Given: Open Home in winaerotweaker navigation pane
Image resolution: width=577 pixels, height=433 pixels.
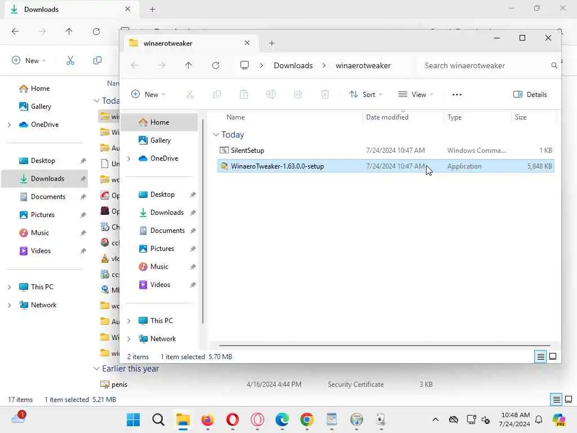Looking at the screenshot, I should click(x=159, y=122).
